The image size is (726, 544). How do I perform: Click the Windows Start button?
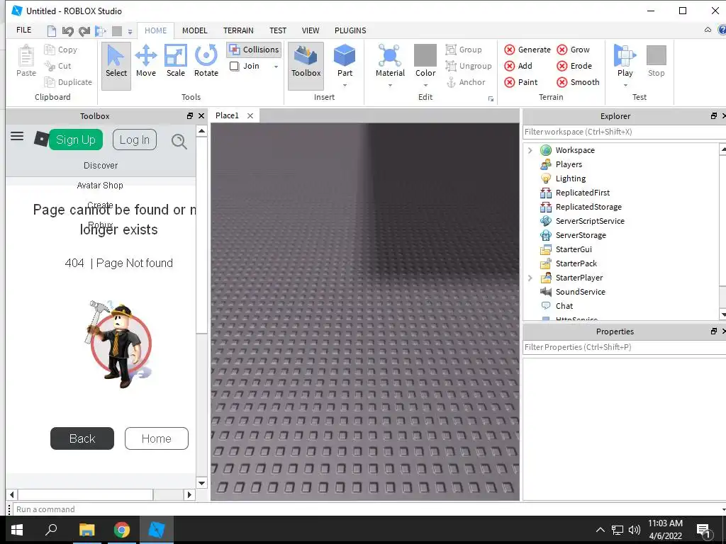[x=17, y=530]
